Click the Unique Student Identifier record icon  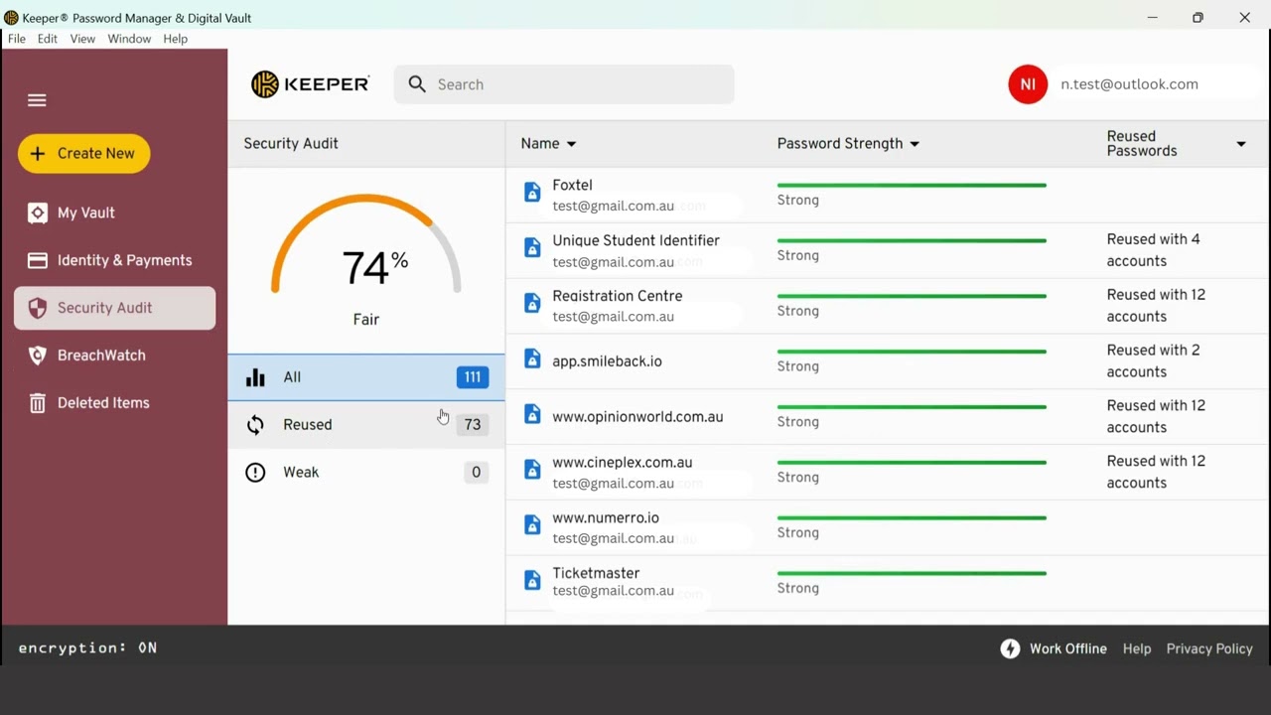532,248
